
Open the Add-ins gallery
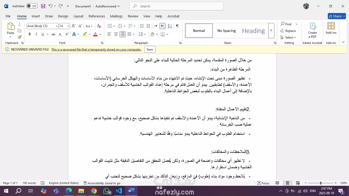point(331,29)
